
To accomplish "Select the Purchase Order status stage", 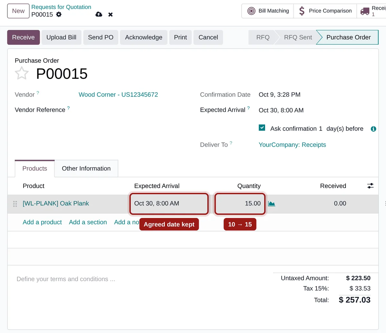I will (x=348, y=37).
